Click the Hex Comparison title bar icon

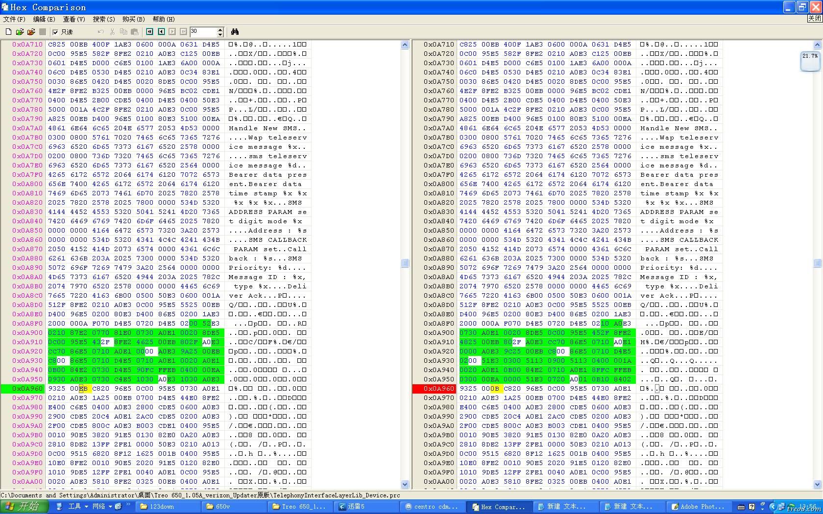coord(5,7)
